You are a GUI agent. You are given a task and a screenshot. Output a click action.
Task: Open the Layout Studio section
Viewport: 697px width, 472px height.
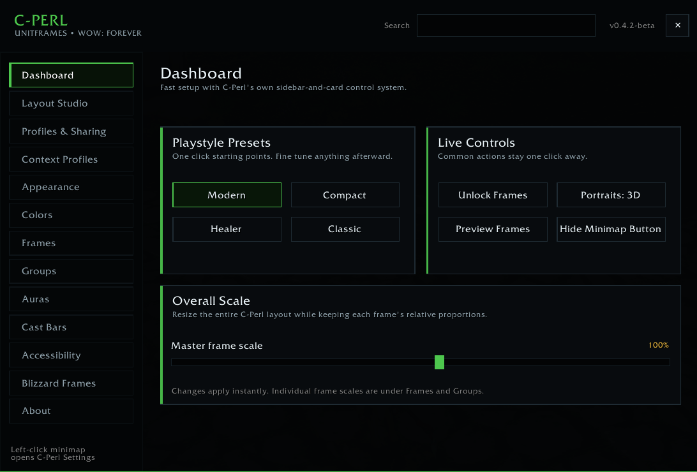[x=71, y=103]
